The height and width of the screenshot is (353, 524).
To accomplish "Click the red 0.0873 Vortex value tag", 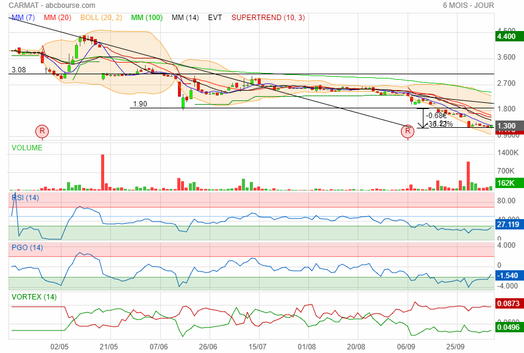I will click(x=508, y=303).
